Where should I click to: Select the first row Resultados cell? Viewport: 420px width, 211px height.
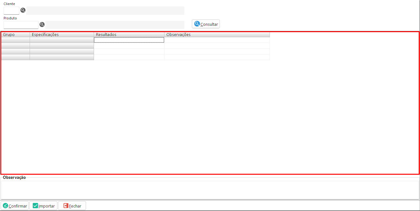[x=129, y=40]
